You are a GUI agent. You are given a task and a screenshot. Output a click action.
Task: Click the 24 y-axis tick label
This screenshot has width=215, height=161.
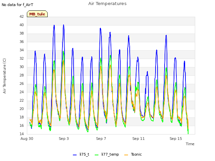click(21, 92)
